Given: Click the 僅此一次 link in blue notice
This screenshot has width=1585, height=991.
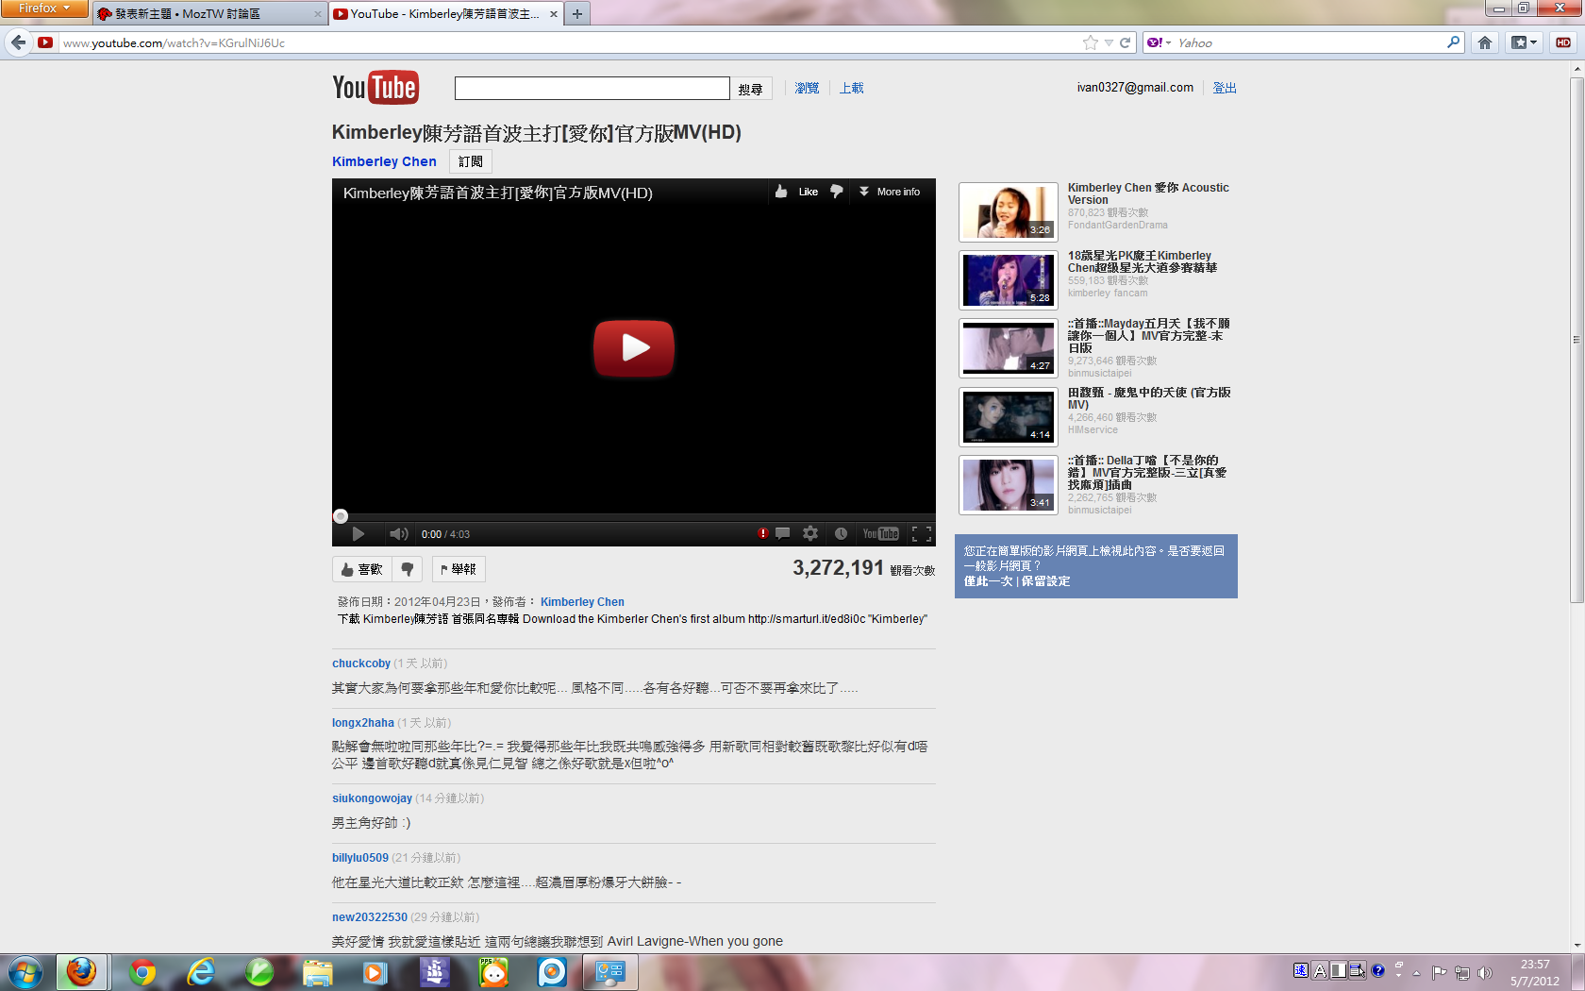Looking at the screenshot, I should click(988, 581).
